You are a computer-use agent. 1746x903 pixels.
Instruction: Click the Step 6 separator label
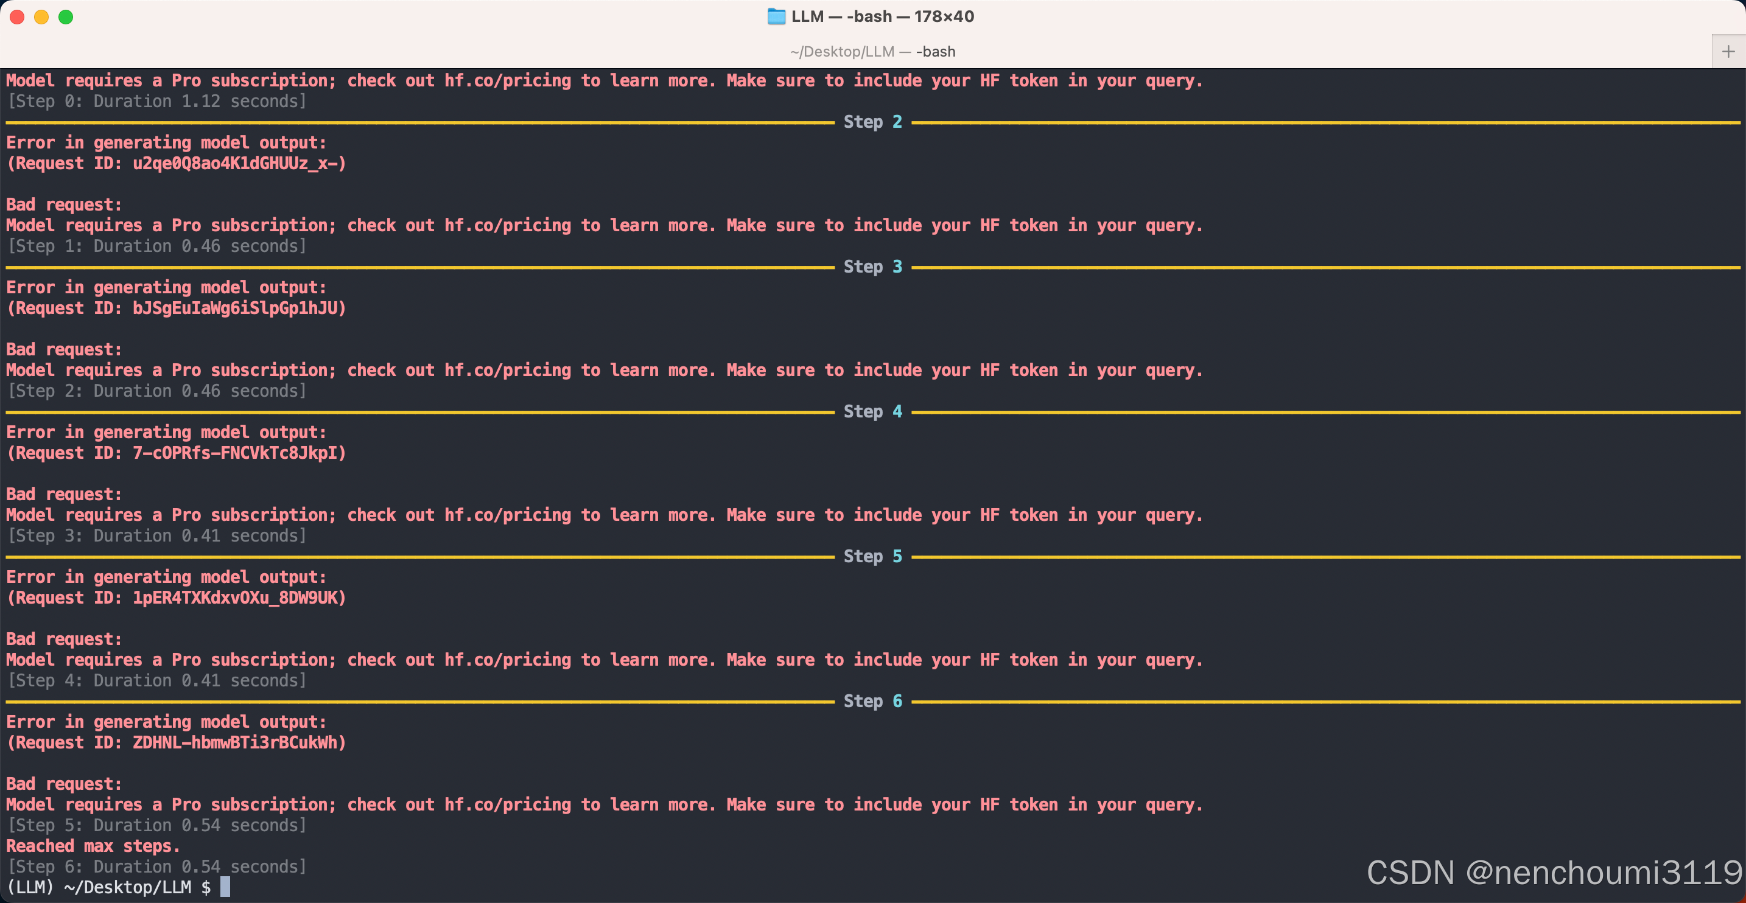pyautogui.click(x=872, y=701)
